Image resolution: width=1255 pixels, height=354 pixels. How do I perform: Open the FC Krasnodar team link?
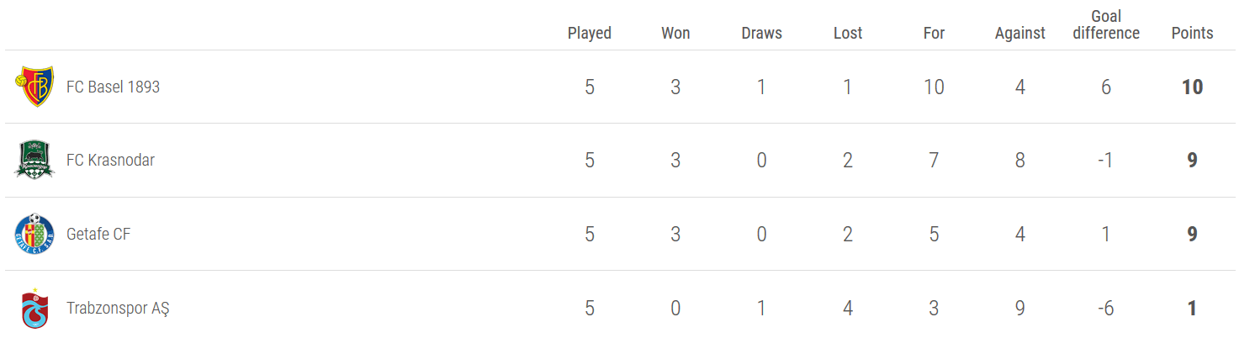pos(110,160)
